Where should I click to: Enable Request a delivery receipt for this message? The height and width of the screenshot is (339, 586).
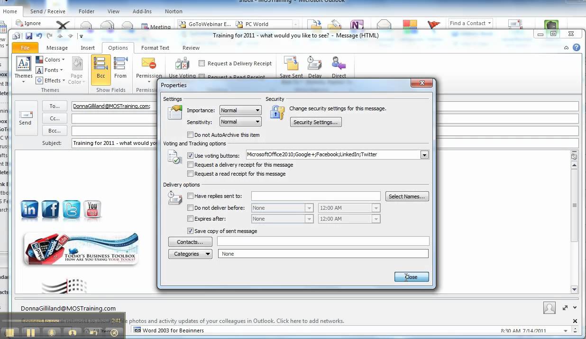pyautogui.click(x=191, y=165)
